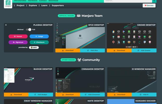Click the external-link icon beside Visit i3
Viewport: 162px width, 104px height.
click(x=140, y=95)
